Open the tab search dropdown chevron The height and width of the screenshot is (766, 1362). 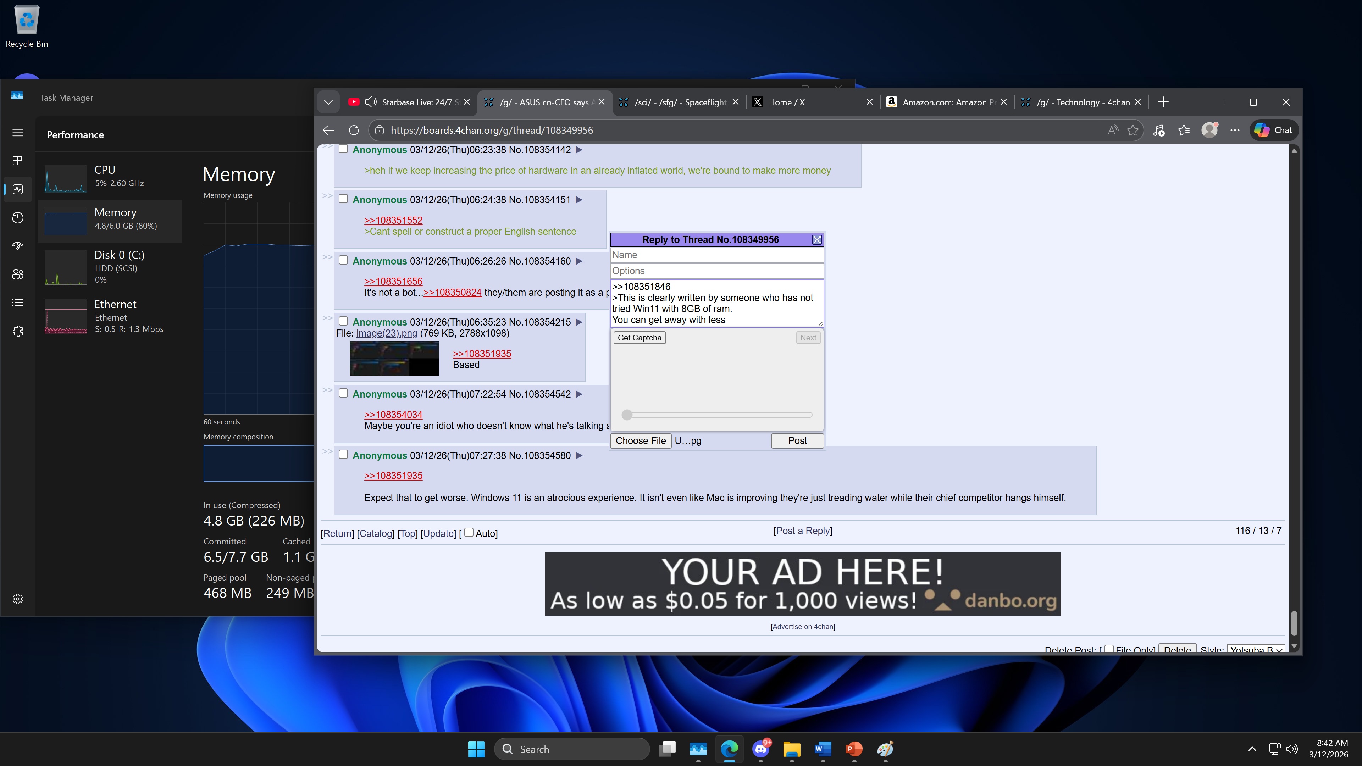pos(328,102)
